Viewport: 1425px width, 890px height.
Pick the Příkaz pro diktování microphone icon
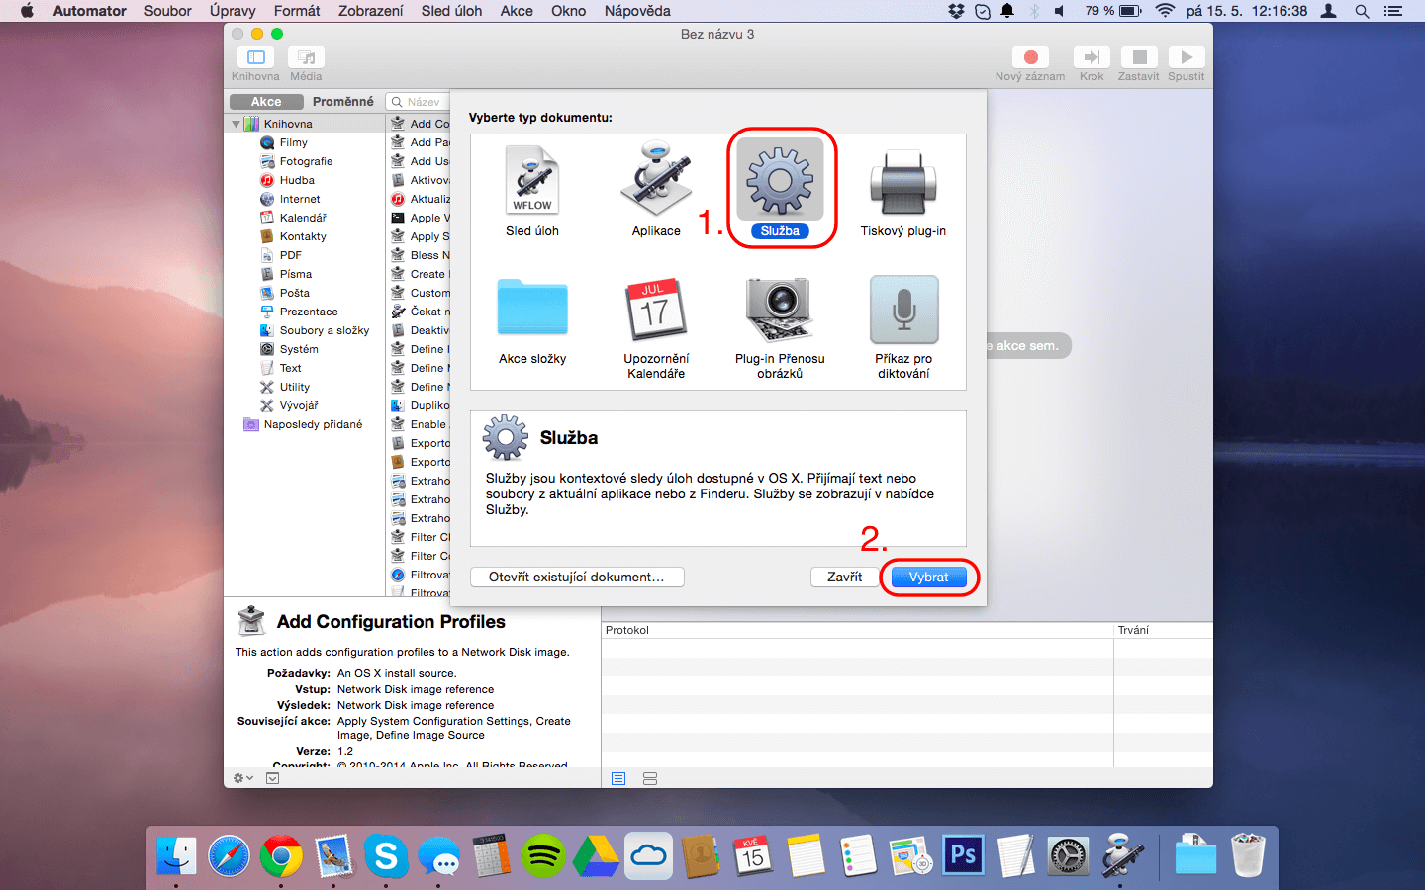click(902, 309)
